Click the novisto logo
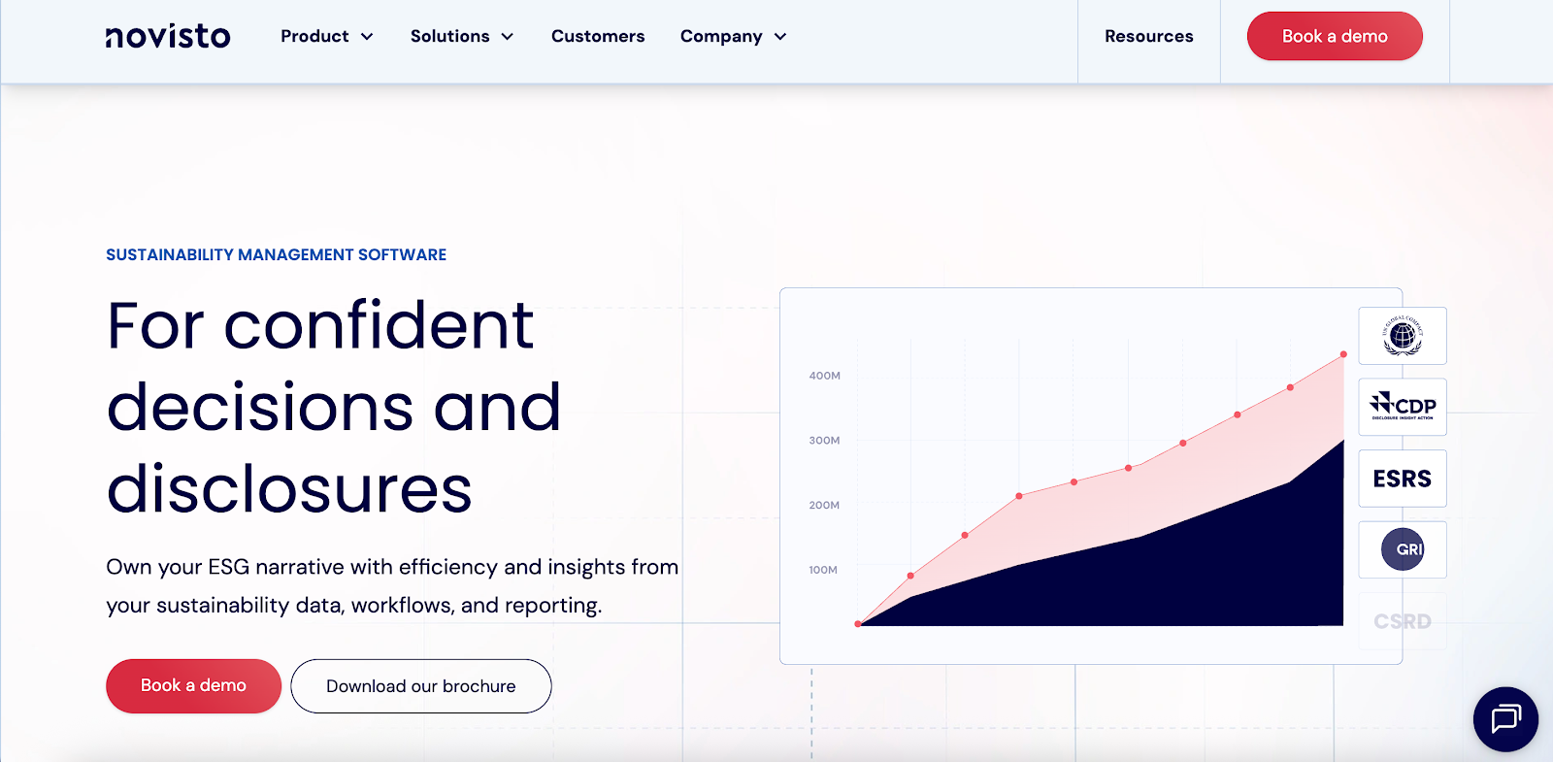1553x762 pixels. (168, 36)
